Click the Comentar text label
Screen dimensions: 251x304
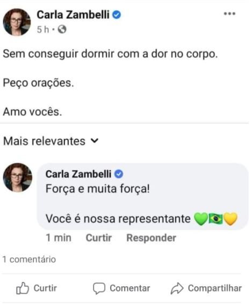[130, 288]
